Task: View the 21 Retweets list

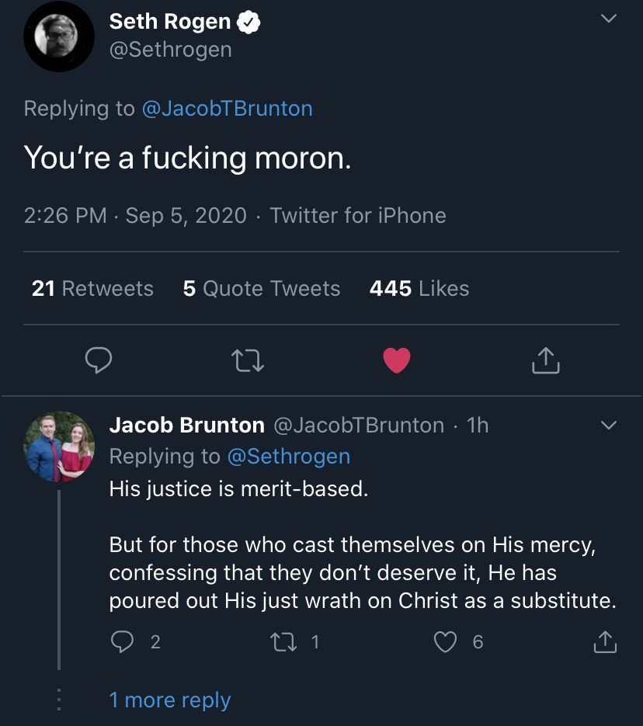Action: tap(92, 289)
